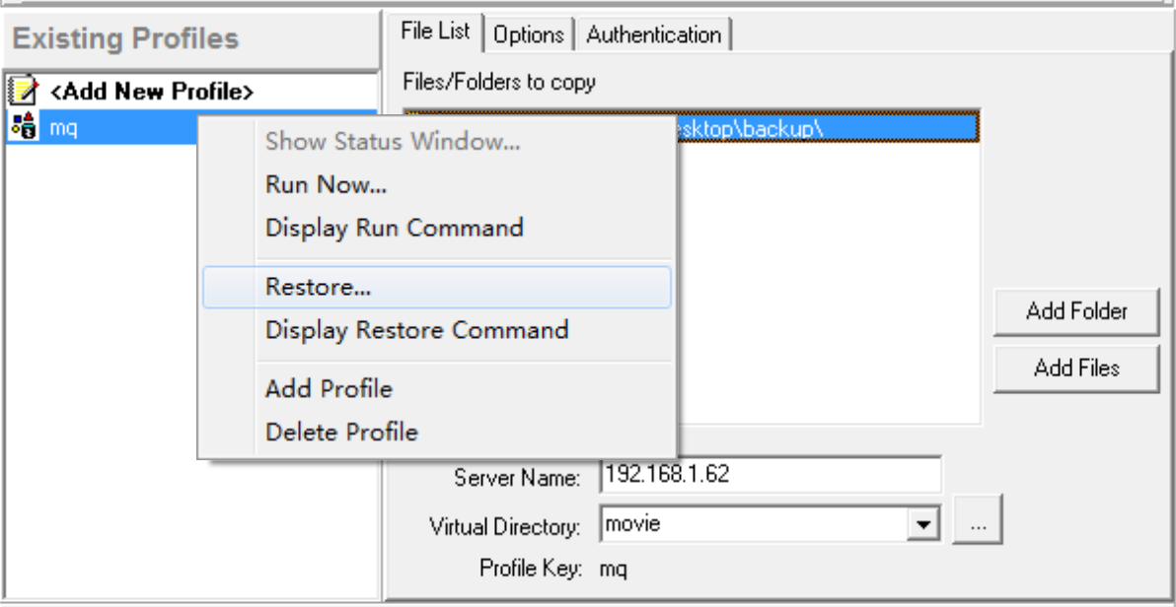Click Add Profile in context menu

point(329,389)
